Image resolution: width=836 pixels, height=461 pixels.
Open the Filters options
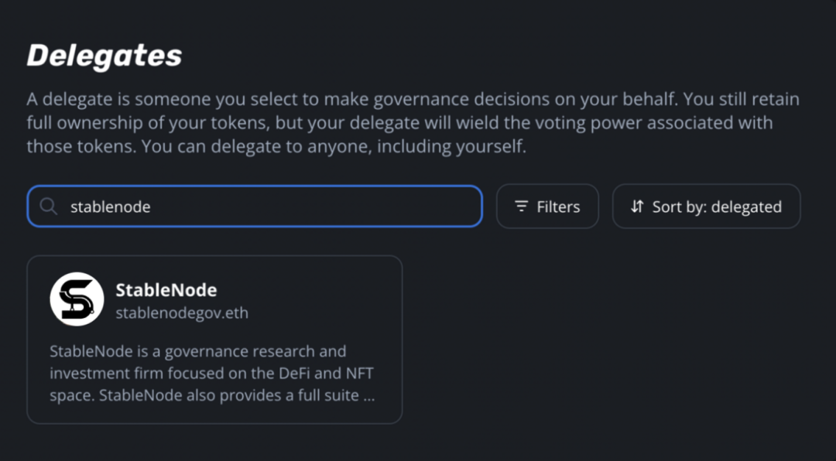[547, 207]
